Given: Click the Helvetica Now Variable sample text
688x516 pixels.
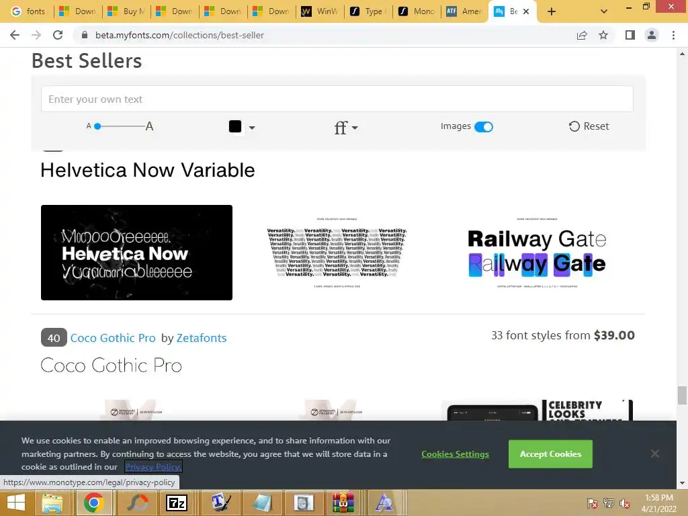Looking at the screenshot, I should (x=147, y=170).
